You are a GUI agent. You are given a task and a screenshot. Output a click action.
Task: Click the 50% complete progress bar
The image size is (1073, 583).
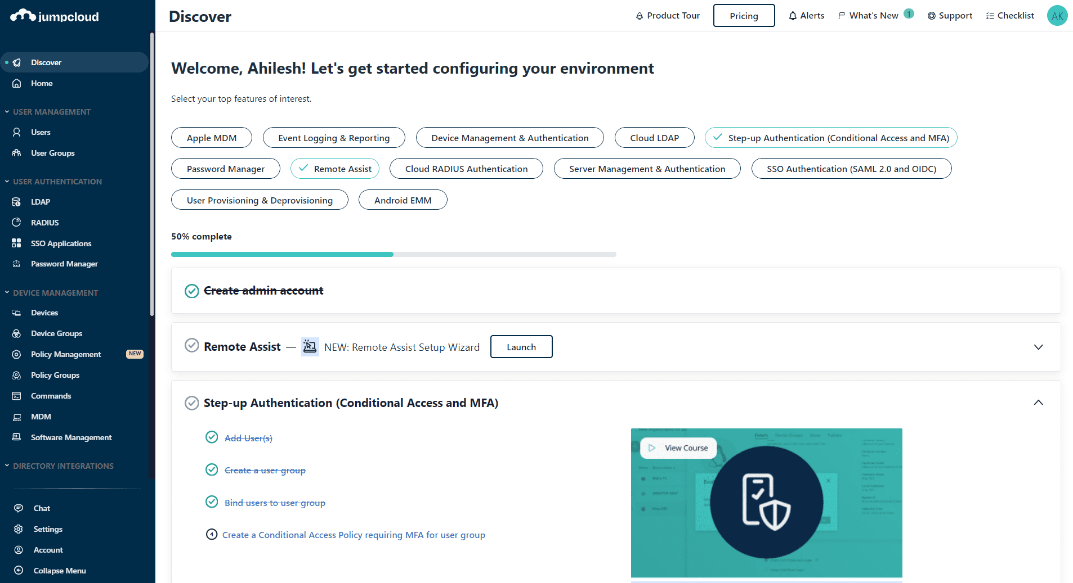click(394, 254)
